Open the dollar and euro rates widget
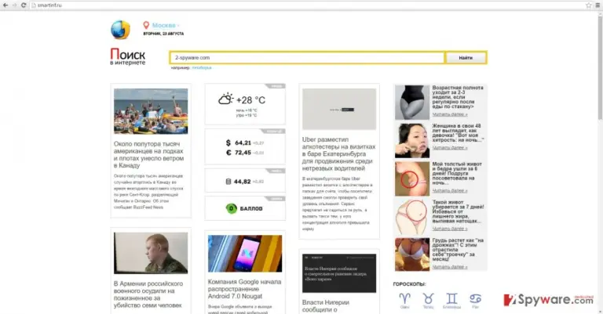 pos(245,147)
